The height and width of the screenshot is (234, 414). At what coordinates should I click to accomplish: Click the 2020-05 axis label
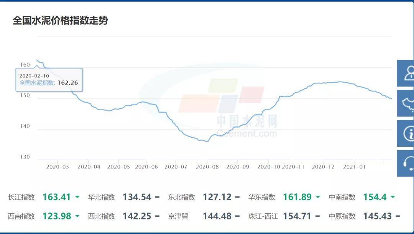[118, 167]
